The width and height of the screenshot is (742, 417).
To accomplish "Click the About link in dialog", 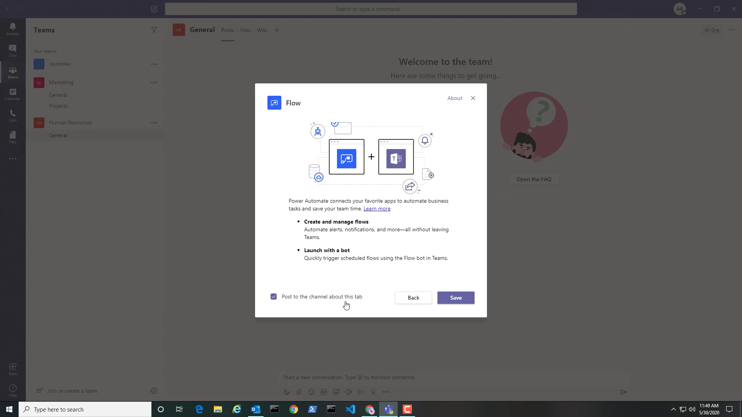I will (x=455, y=98).
